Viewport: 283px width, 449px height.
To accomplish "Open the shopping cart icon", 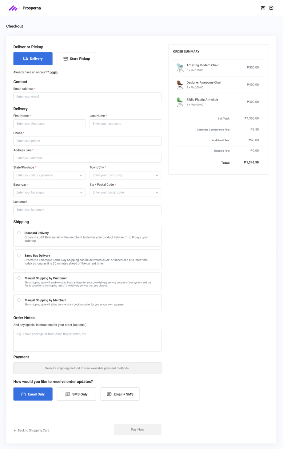I will (263, 8).
